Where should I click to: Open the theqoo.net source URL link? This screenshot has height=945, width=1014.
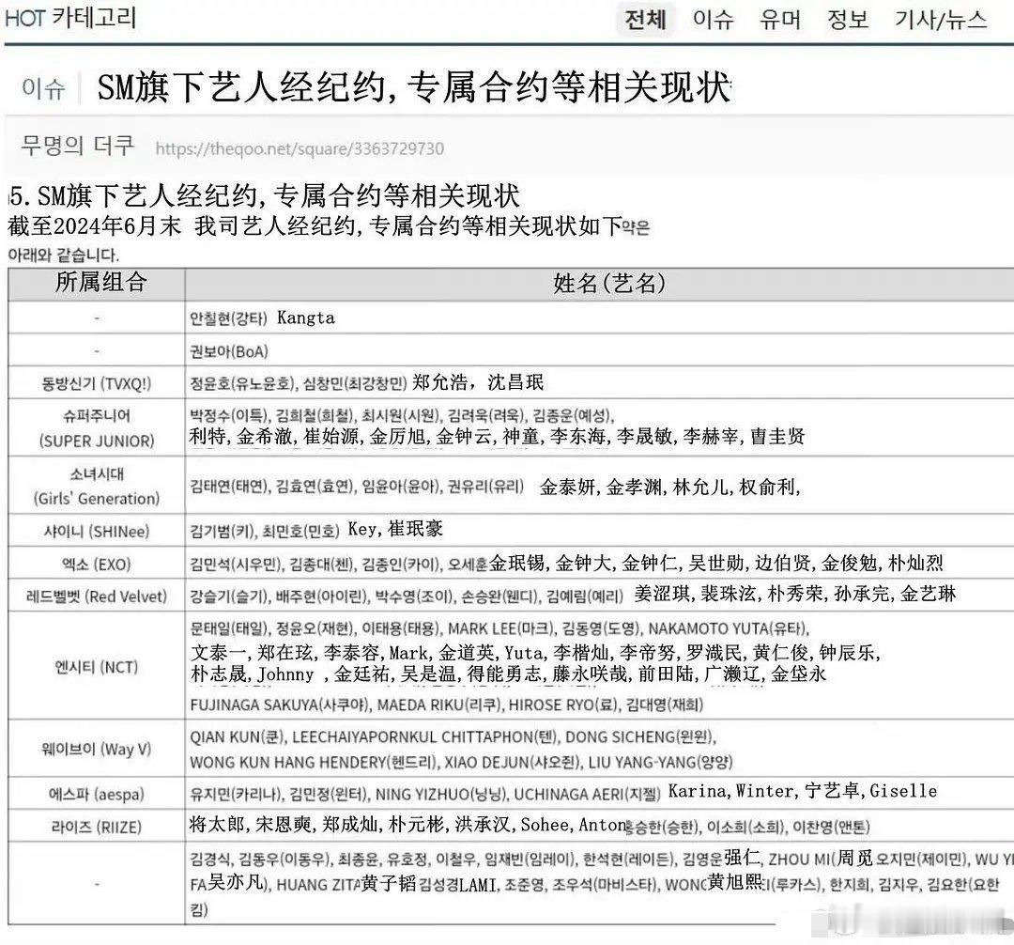[x=300, y=148]
